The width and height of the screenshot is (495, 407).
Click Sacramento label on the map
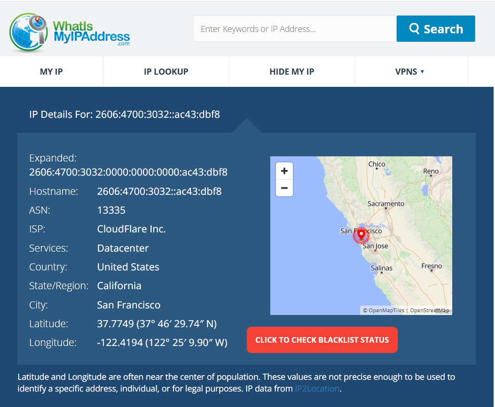tap(385, 204)
